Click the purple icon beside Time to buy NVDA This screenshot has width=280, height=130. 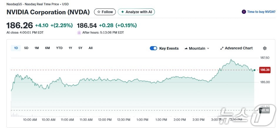[244, 12]
